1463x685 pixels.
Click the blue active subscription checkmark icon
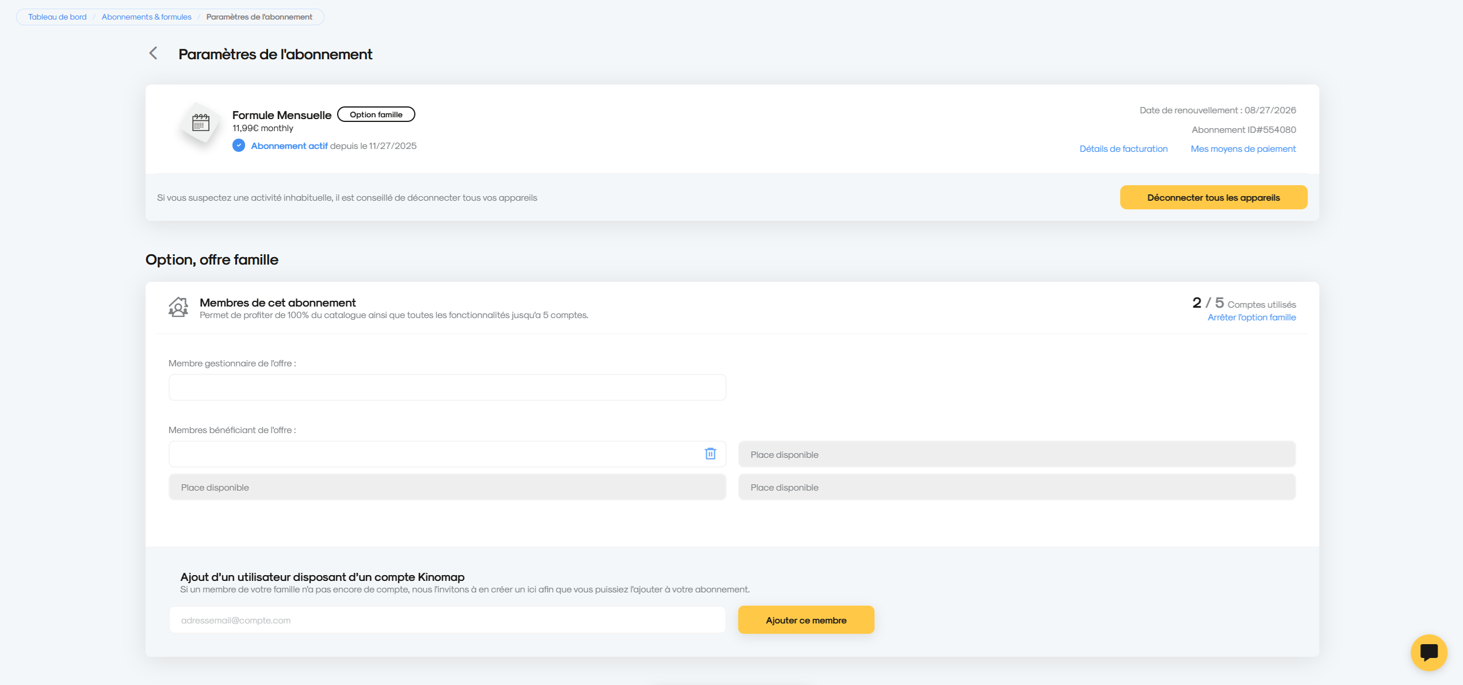point(239,146)
